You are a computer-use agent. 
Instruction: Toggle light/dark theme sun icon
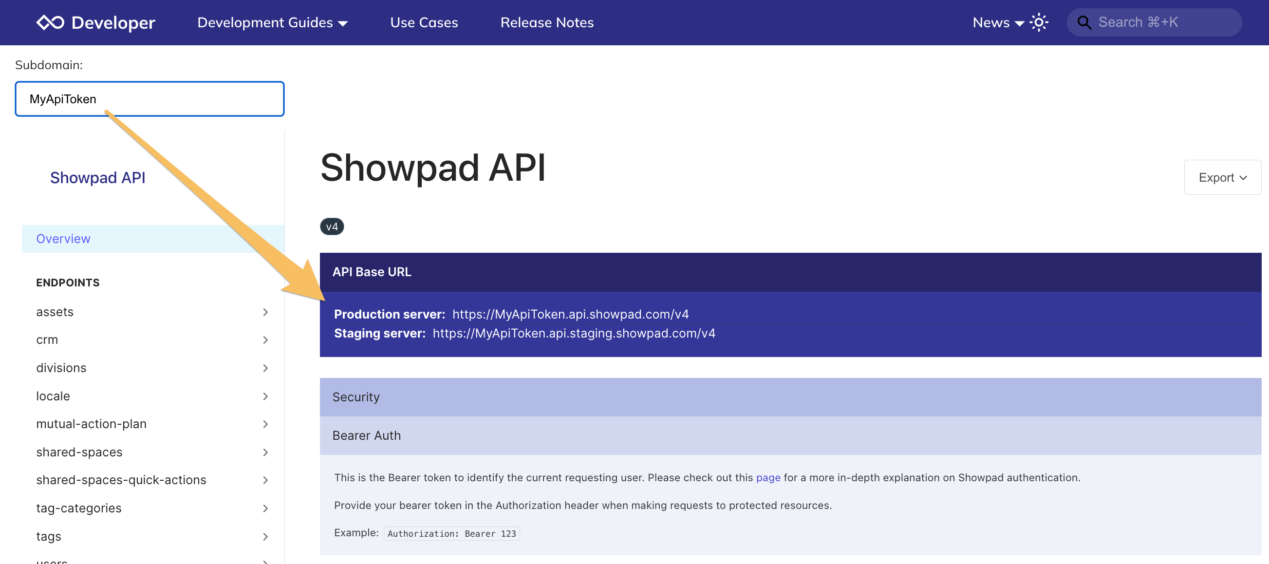click(1039, 23)
